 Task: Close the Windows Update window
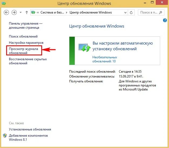tap(162, 2)
